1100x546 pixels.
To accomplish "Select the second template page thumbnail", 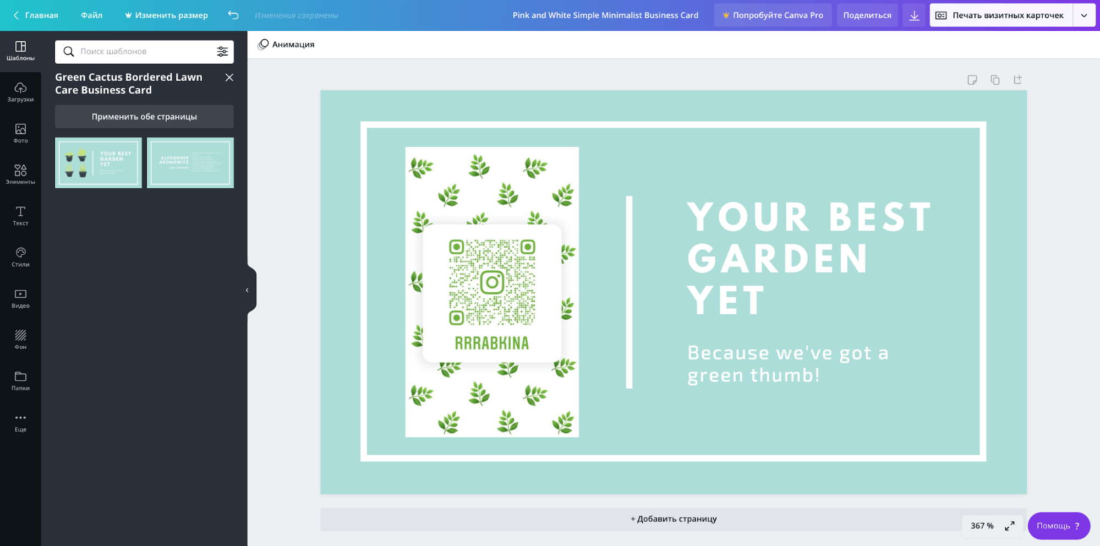I will click(x=190, y=163).
